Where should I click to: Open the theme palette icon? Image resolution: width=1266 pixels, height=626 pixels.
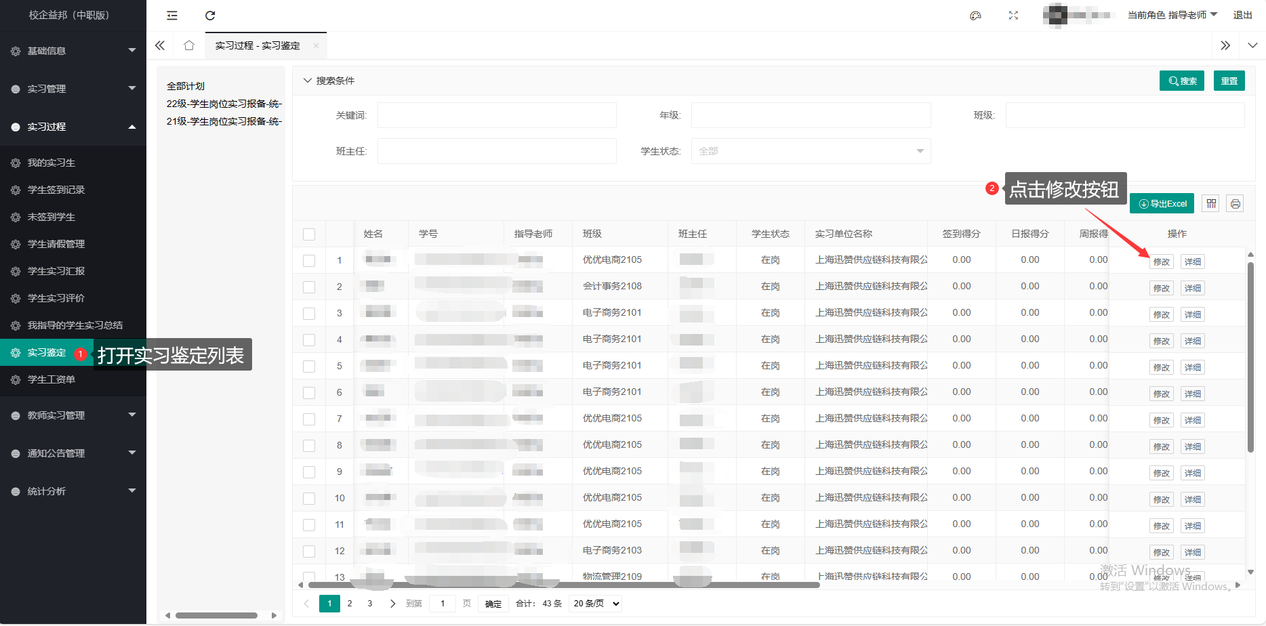point(975,16)
